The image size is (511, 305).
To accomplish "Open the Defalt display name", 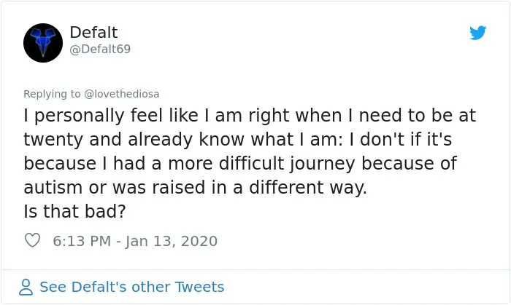I will click(93, 32).
